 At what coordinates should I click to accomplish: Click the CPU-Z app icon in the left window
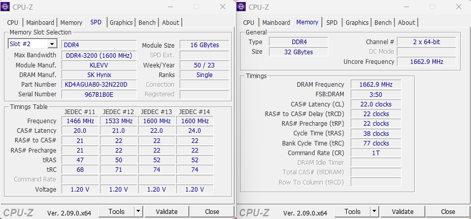5,7
